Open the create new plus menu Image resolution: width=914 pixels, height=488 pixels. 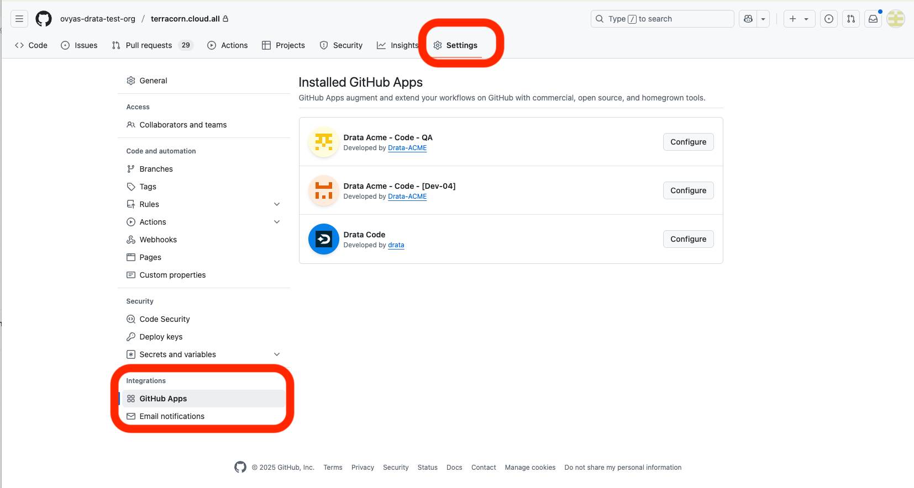tap(799, 19)
